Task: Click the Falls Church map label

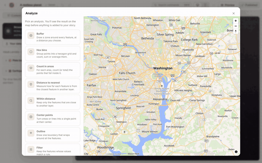Action: [x=127, y=73]
